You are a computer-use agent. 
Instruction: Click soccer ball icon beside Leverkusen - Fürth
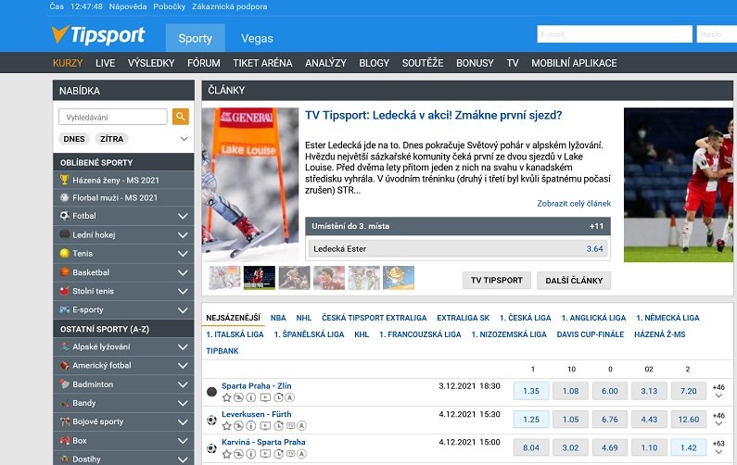click(x=212, y=420)
